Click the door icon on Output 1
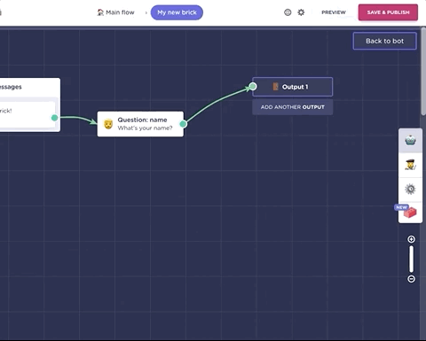 pos(275,87)
